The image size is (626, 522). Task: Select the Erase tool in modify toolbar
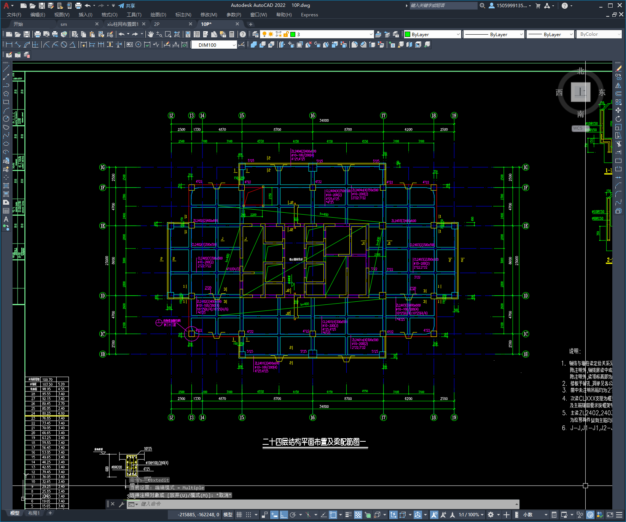pyautogui.click(x=618, y=68)
